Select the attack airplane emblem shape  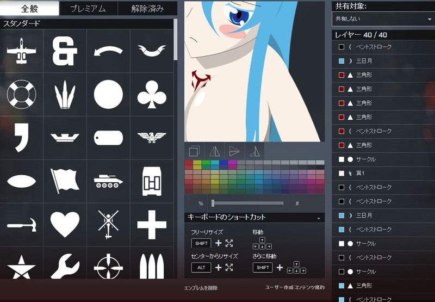(x=21, y=51)
